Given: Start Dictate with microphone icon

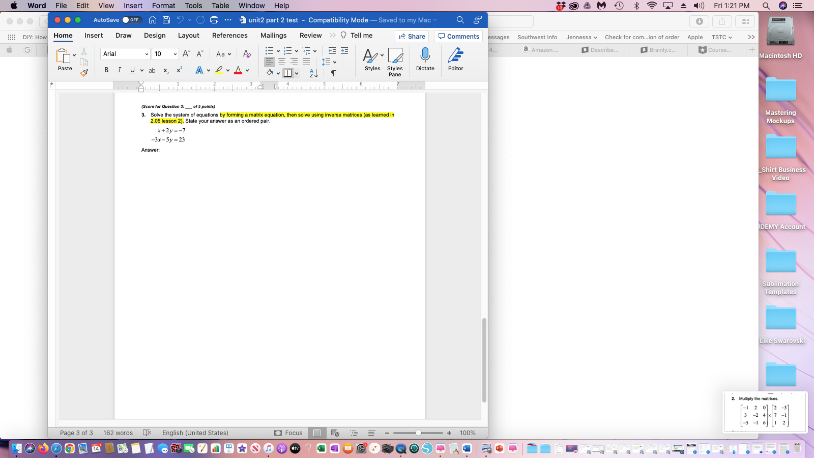Looking at the screenshot, I should tap(425, 59).
